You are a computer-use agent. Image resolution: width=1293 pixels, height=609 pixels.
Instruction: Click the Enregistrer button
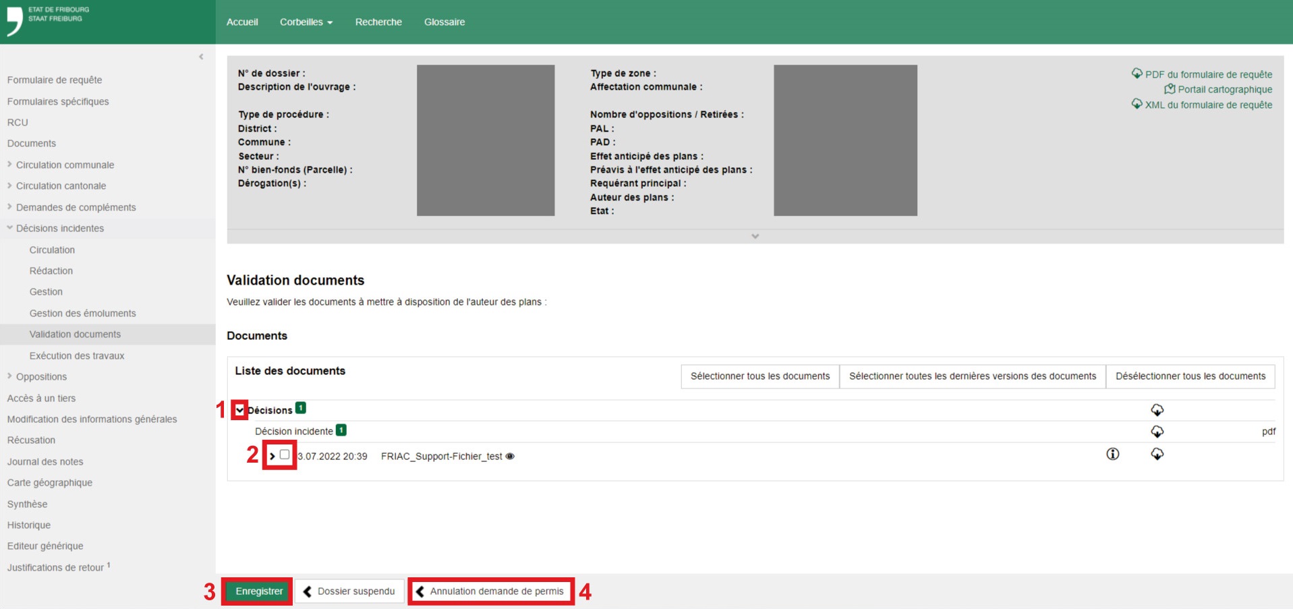click(259, 591)
